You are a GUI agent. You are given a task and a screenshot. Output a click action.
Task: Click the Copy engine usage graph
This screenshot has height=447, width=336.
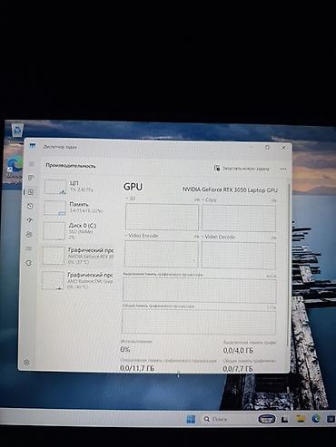point(239,219)
